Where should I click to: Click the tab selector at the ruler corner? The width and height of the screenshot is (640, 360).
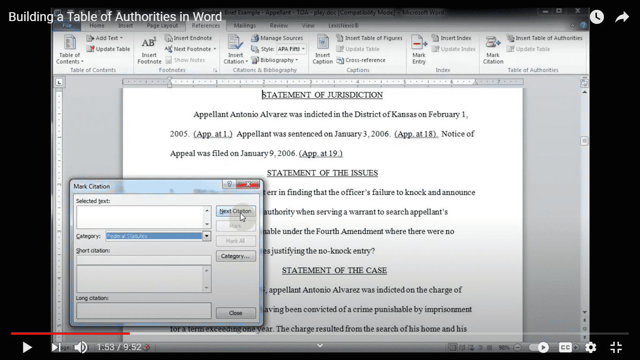click(59, 82)
